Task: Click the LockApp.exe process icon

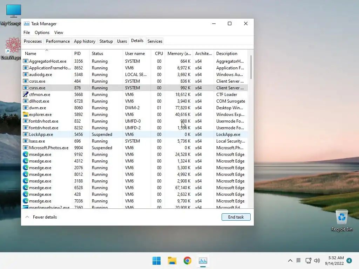Action: [x=25, y=134]
